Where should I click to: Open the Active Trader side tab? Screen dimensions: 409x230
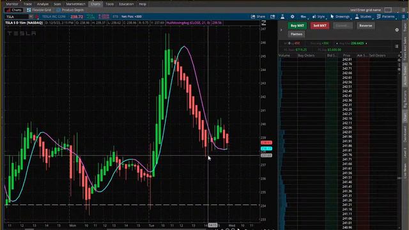pyautogui.click(x=405, y=76)
